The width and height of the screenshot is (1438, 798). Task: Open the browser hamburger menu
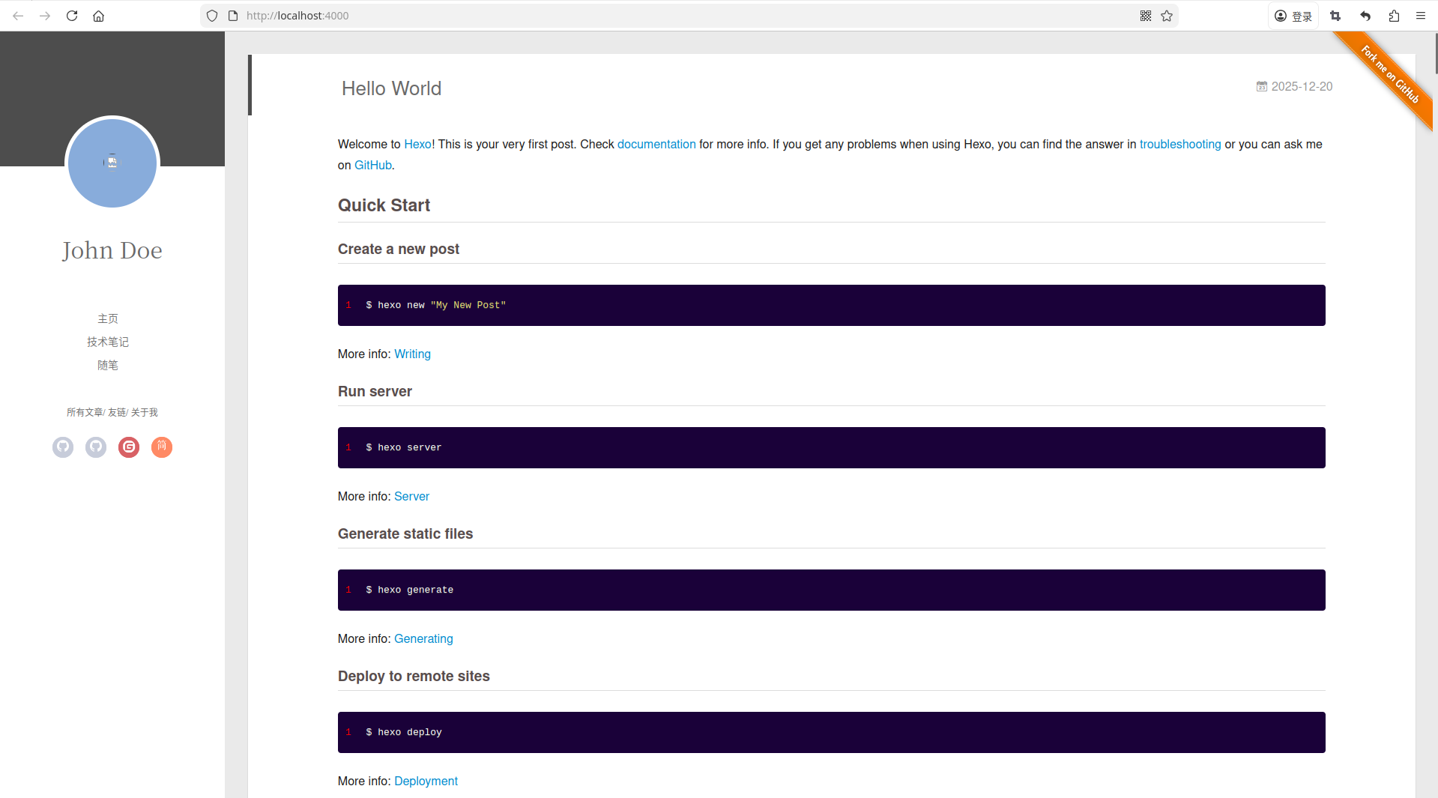point(1421,16)
